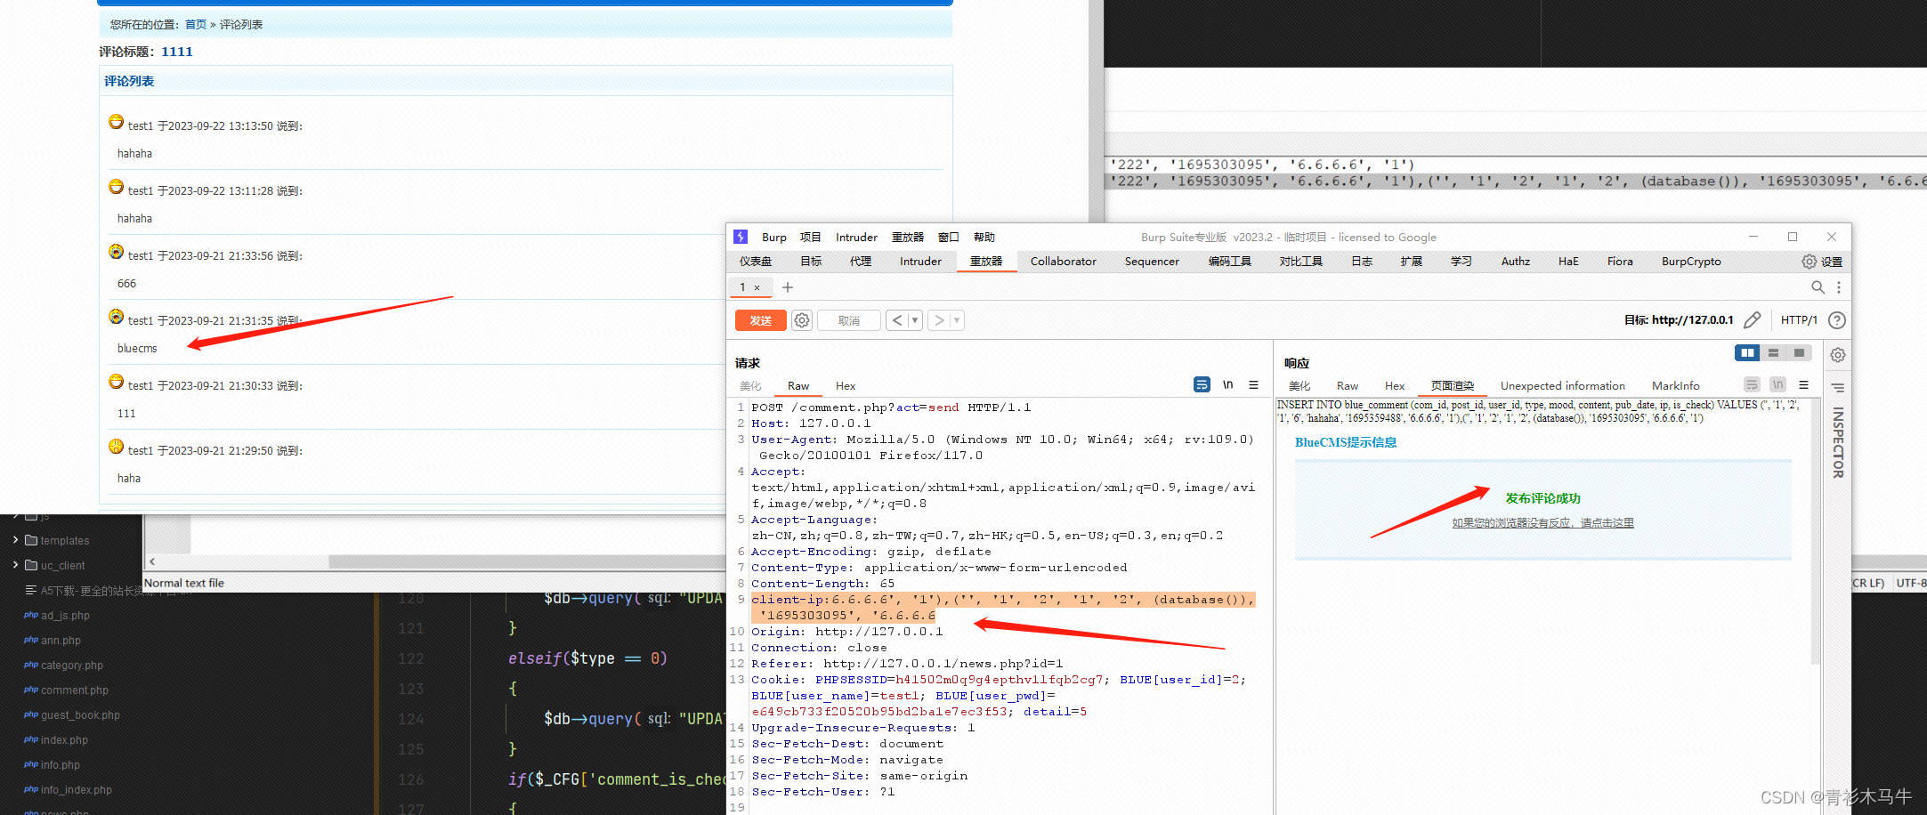Expand the INSPECTOR side panel
This screenshot has height=815, width=1927.
point(1838,442)
